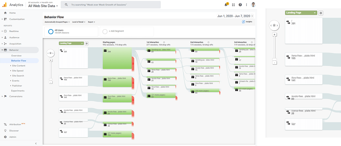Open the Landing Page dimension dropdown
This screenshot has width=341, height=146.
pyautogui.click(x=71, y=43)
